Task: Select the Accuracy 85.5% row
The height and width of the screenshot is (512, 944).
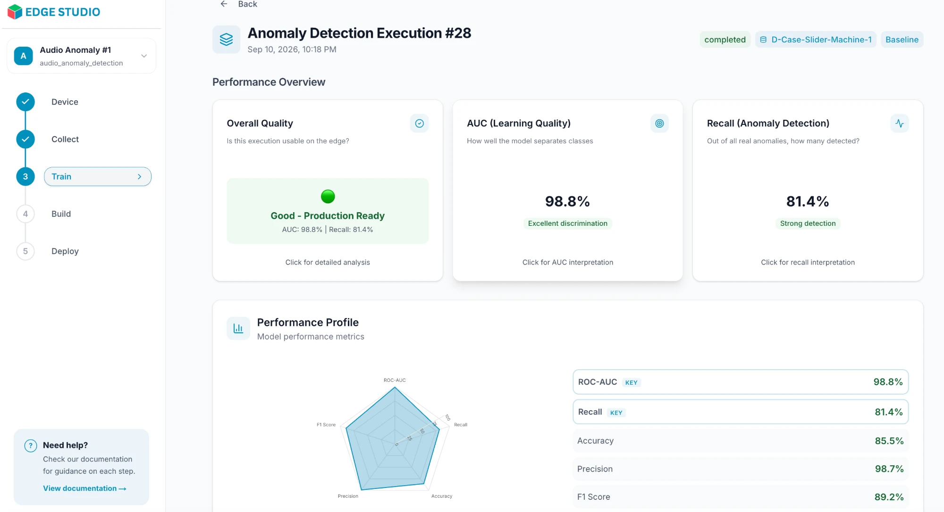Action: tap(740, 441)
